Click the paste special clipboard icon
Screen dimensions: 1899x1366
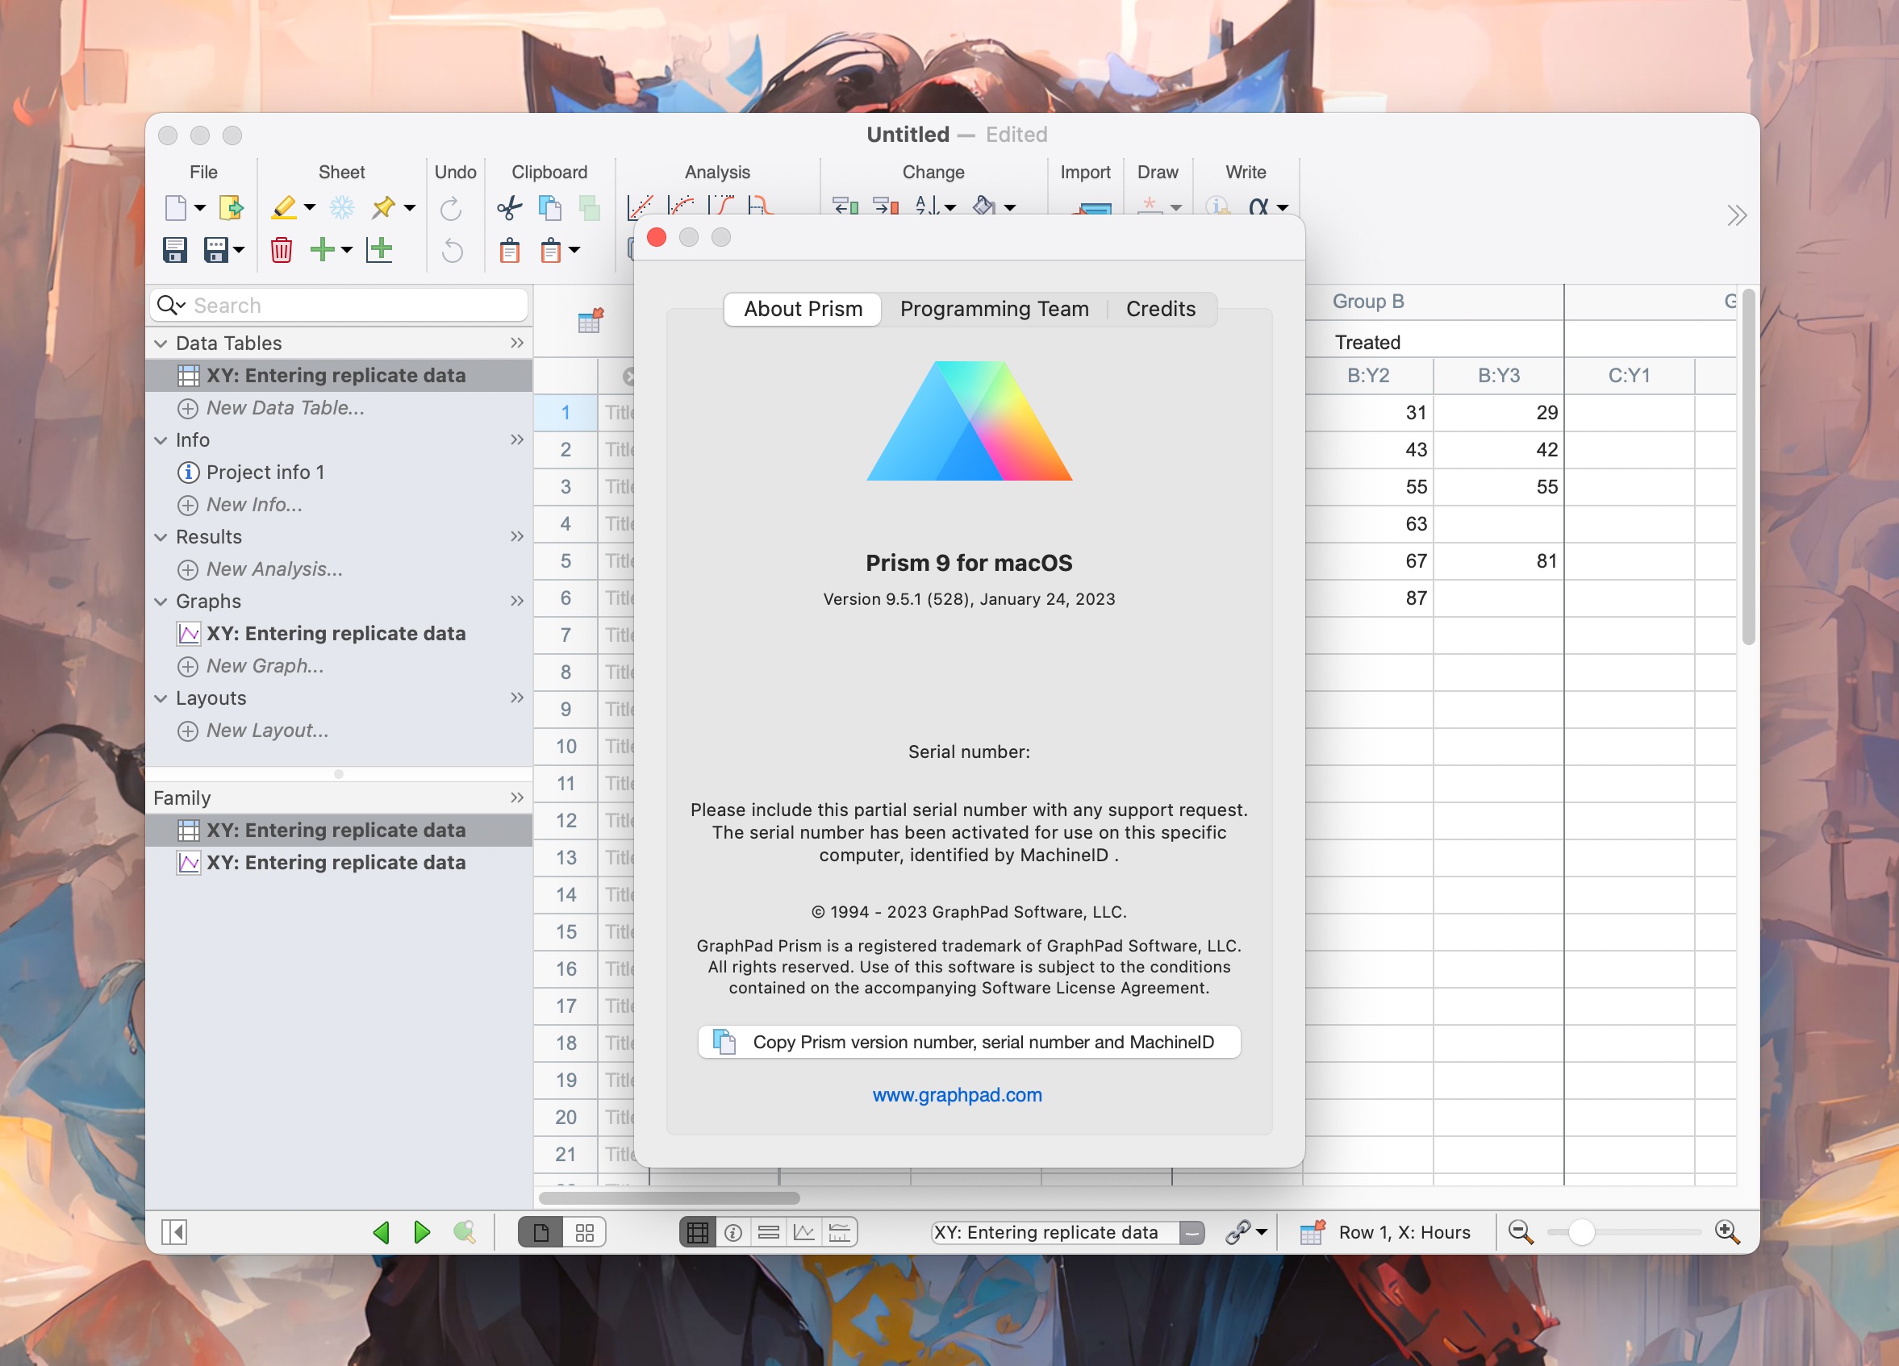[551, 249]
